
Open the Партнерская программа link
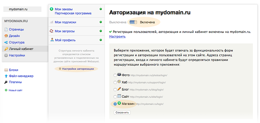73,13
